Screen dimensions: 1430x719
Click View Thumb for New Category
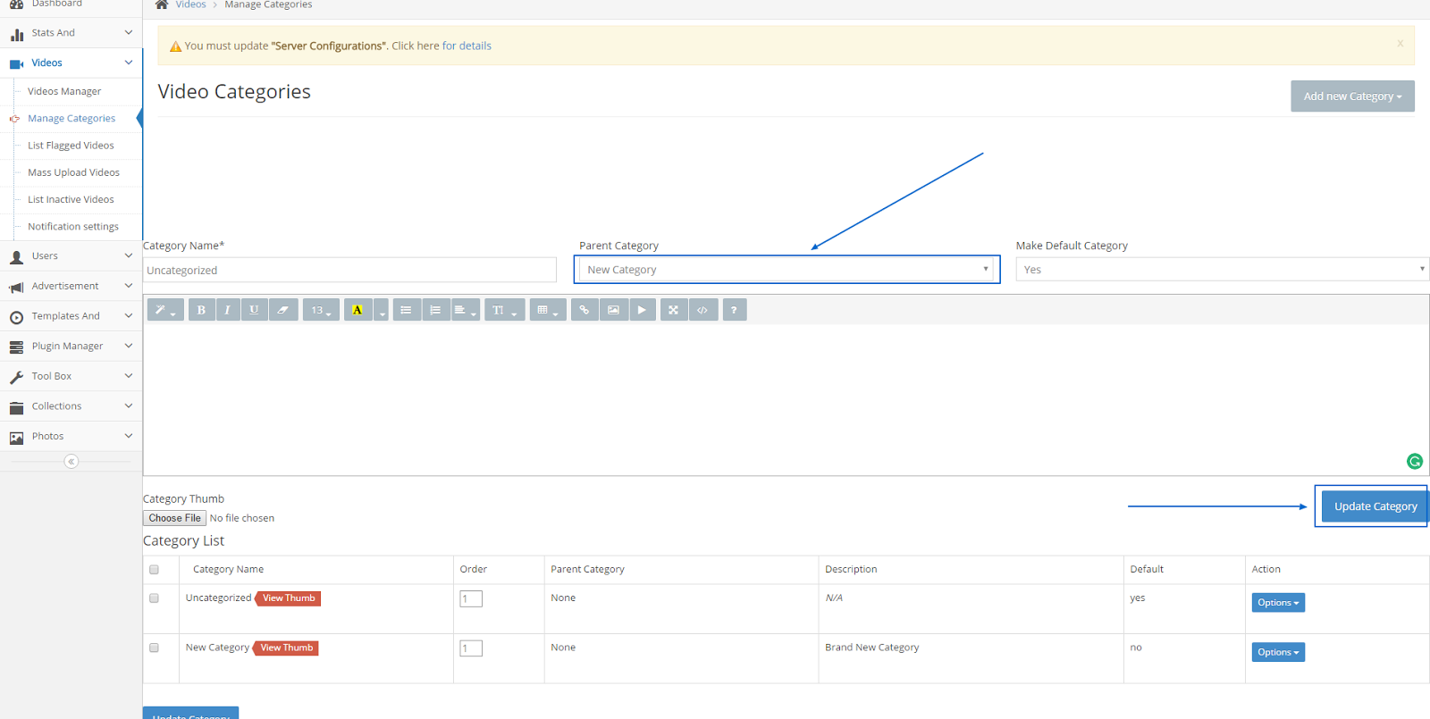click(x=287, y=648)
